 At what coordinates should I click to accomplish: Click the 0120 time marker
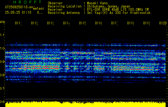click(x=163, y=23)
